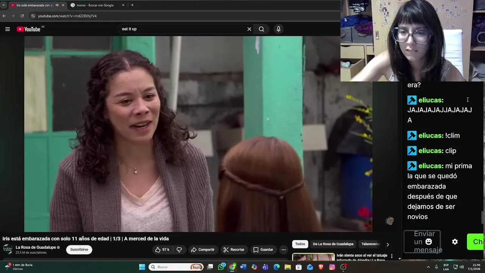Open a new browser tab
Screen dimensions: 485x273
[132, 5]
